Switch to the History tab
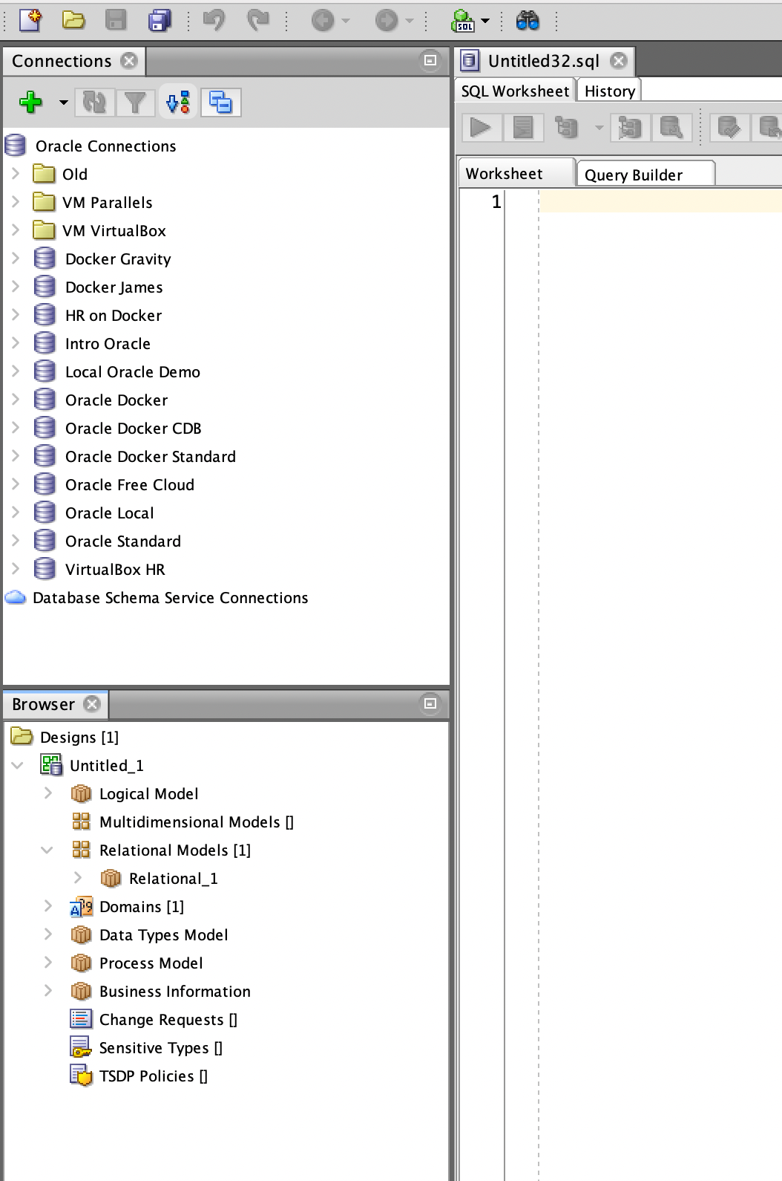Viewport: 782px width, 1181px height. coord(609,91)
